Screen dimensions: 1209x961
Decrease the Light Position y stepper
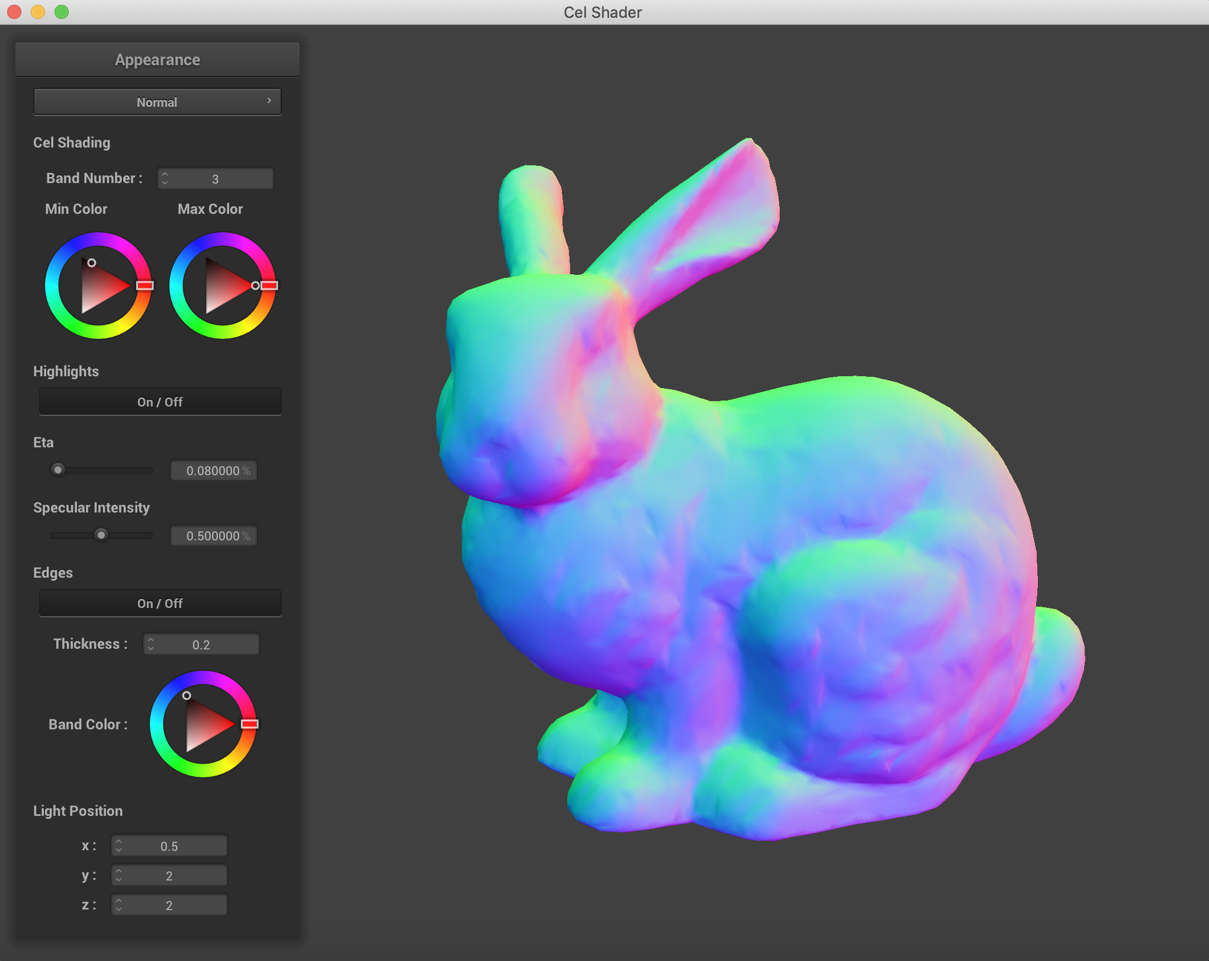119,879
